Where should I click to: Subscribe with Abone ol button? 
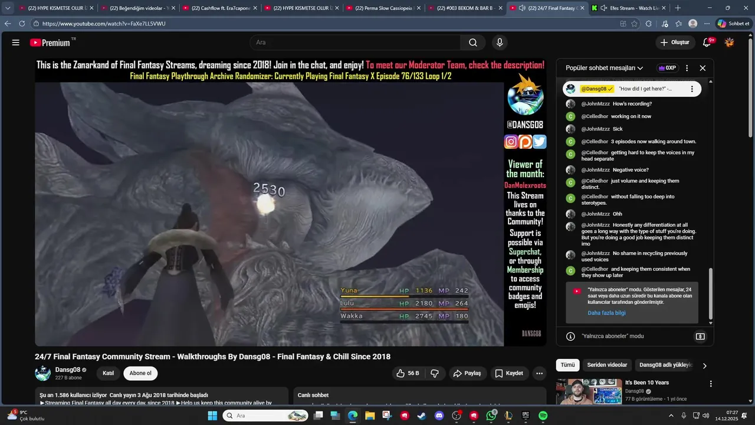[x=140, y=373]
